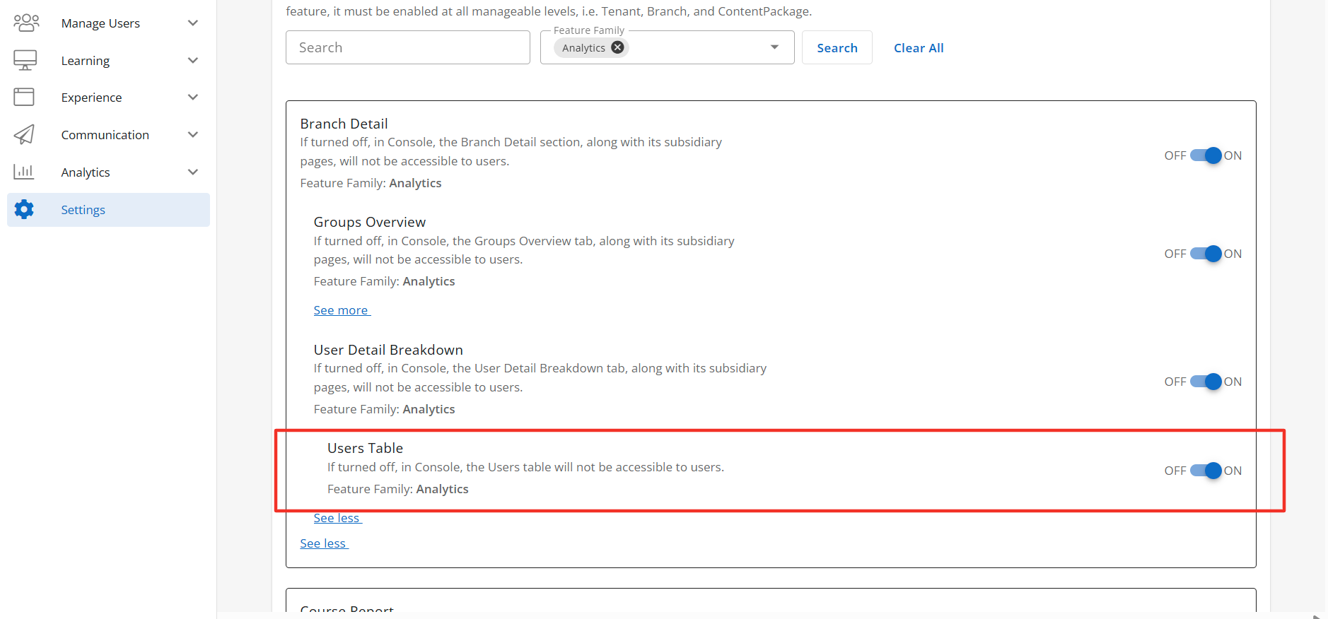Select the Communication menu item
This screenshot has height=619, width=1328.
coord(105,135)
